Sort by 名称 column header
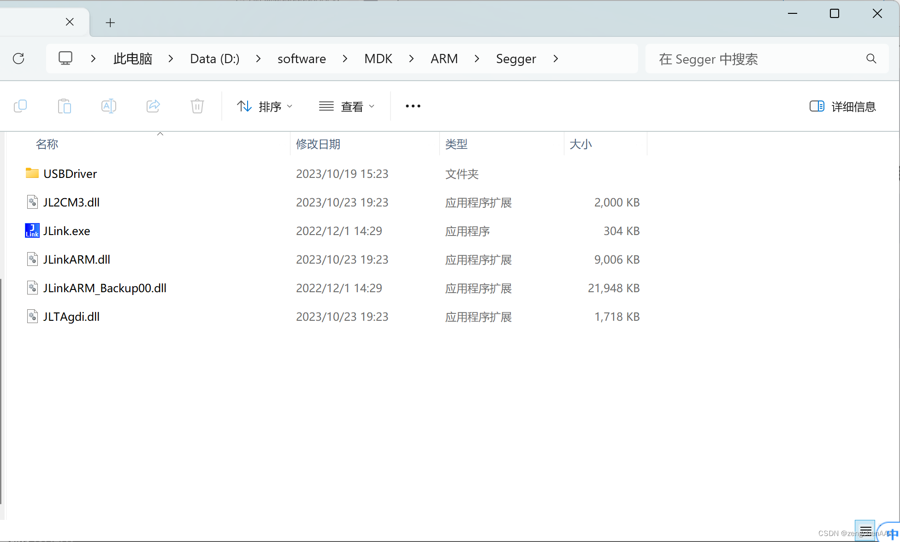This screenshot has height=542, width=900. 47,144
